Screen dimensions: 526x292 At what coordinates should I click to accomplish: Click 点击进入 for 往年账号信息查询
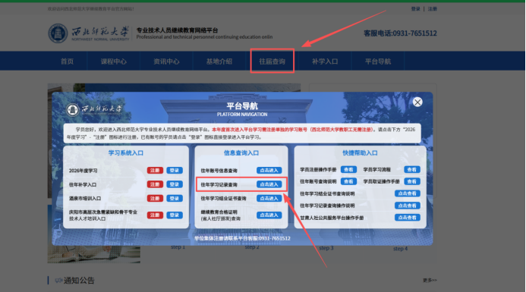coord(269,171)
